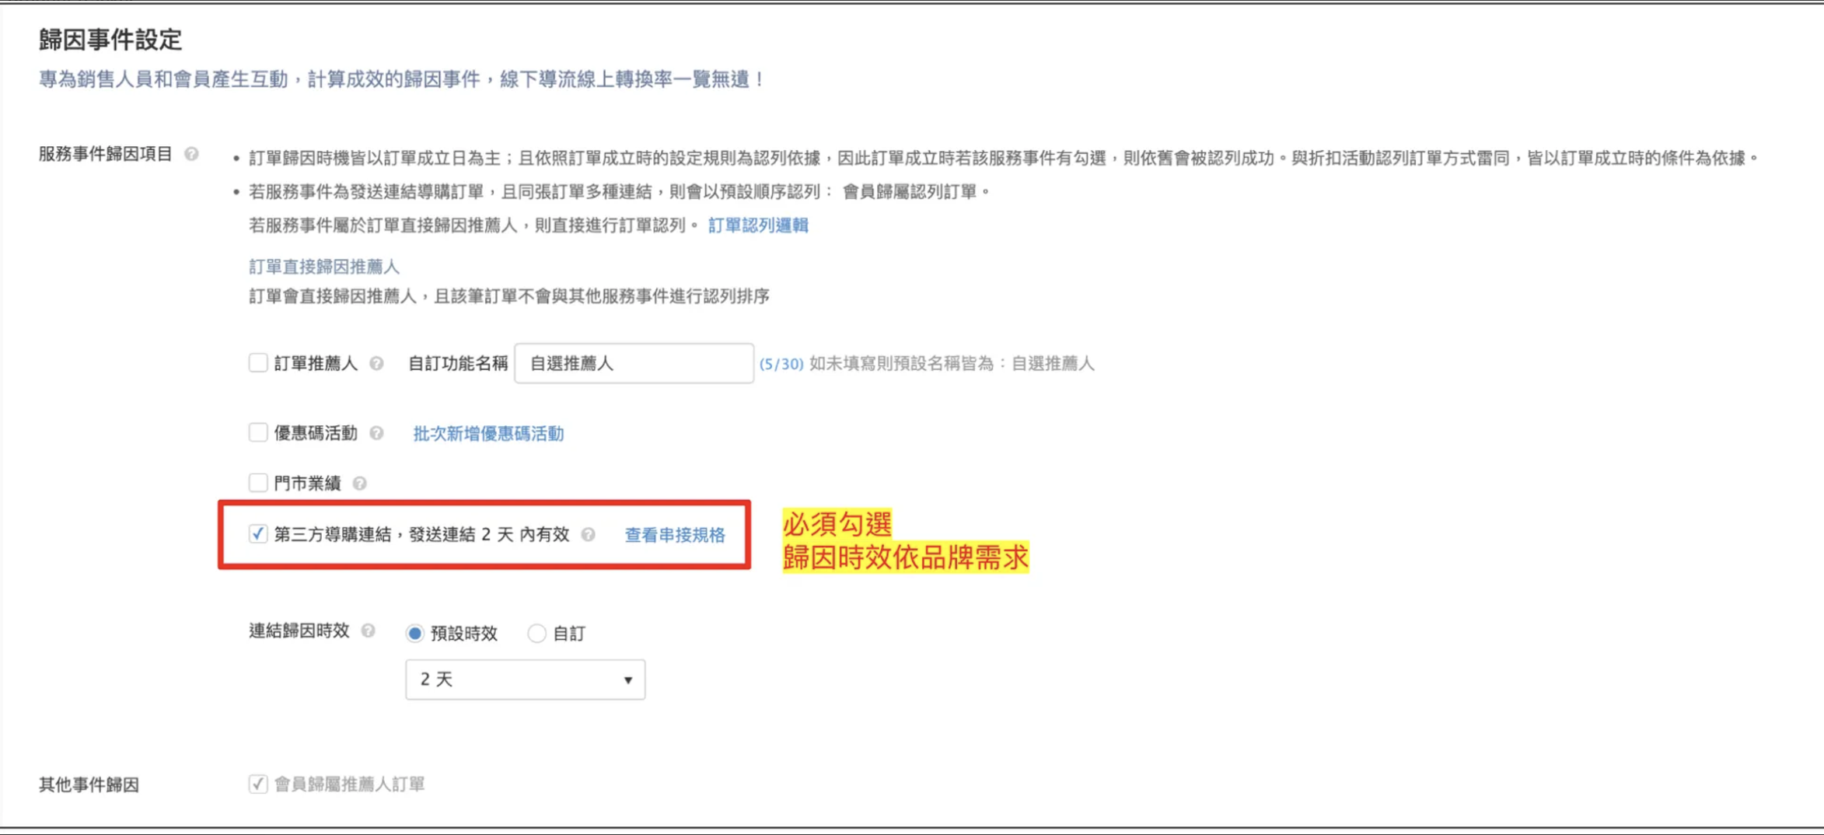
Task: Focus the 自訂功能名稱 text field
Action: [x=634, y=363]
